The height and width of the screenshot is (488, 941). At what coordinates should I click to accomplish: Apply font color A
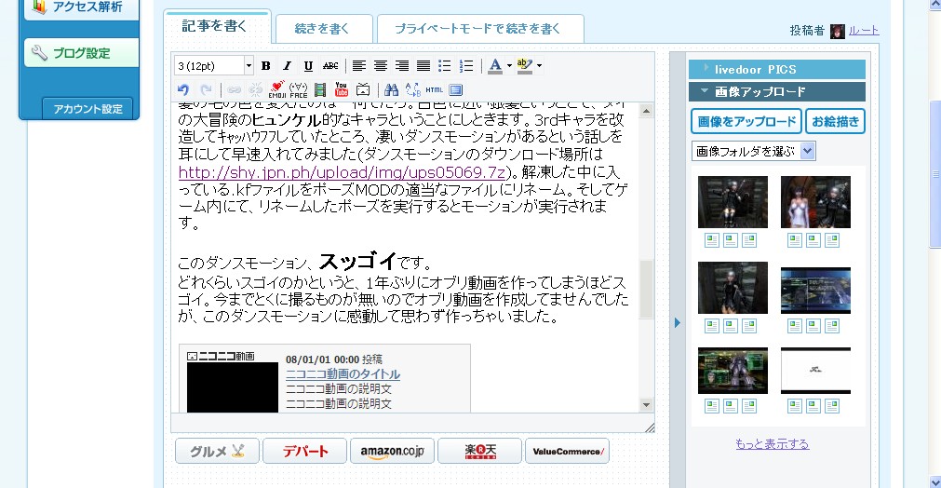click(x=495, y=65)
